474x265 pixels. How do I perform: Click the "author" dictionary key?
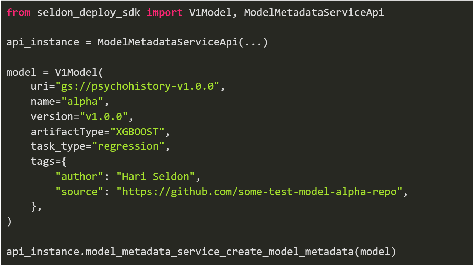[79, 176]
